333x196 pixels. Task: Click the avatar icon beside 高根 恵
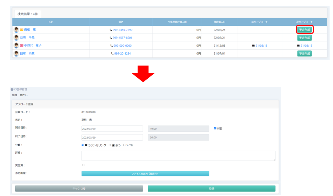click(16, 30)
